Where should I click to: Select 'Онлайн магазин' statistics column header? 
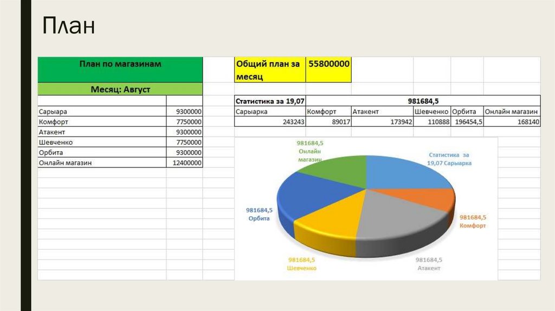click(x=511, y=112)
